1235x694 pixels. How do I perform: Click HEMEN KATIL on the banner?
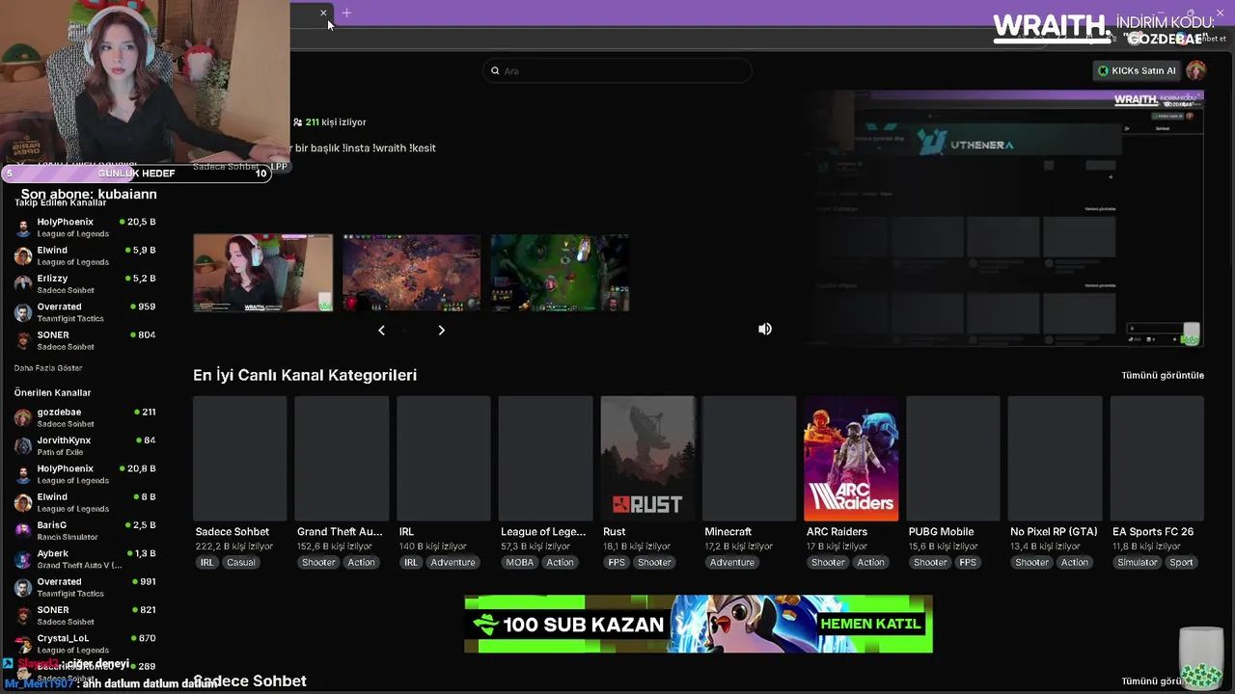tap(870, 623)
